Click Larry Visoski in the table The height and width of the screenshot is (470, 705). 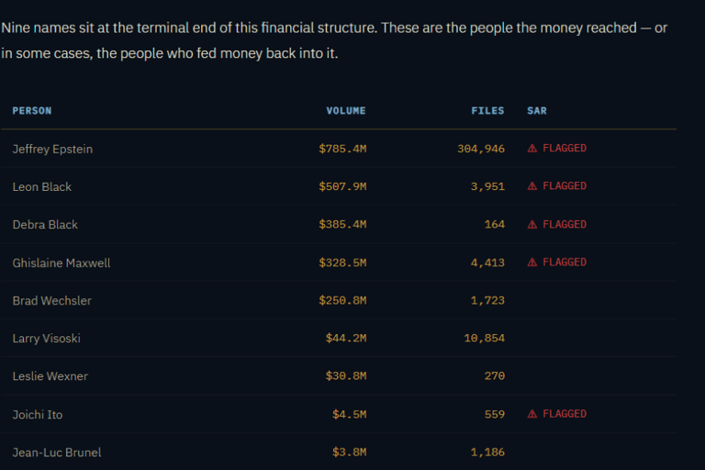[47, 339]
